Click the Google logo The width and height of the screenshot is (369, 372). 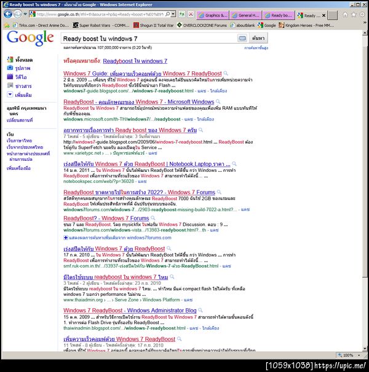[30, 39]
